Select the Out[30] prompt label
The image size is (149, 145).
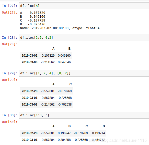(10, 122)
